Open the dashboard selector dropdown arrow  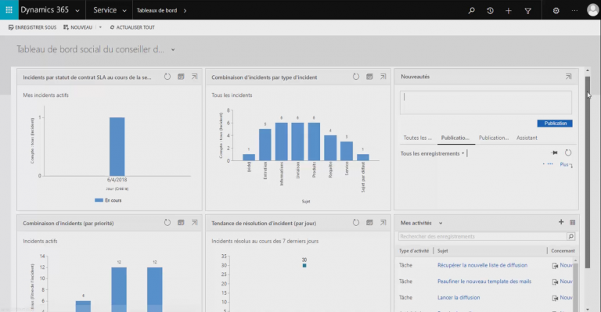coord(173,50)
